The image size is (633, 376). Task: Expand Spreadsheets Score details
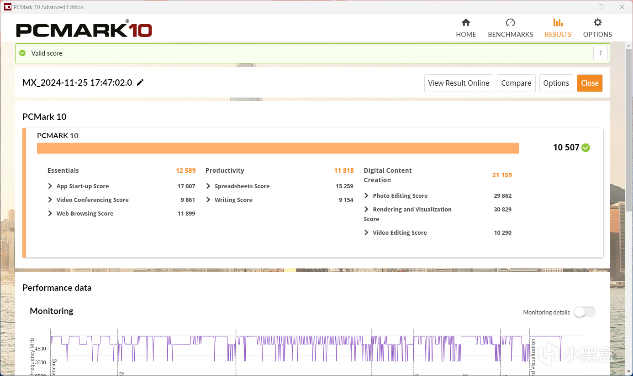pyautogui.click(x=208, y=186)
